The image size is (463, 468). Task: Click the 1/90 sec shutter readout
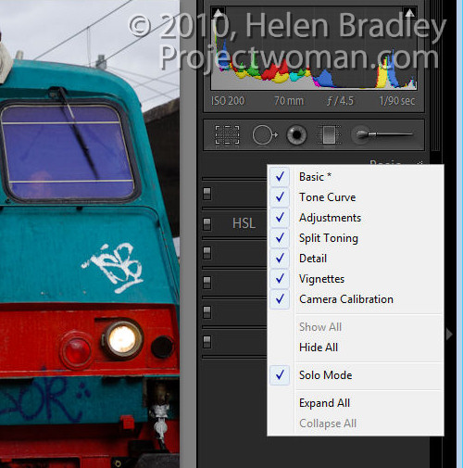click(x=396, y=101)
